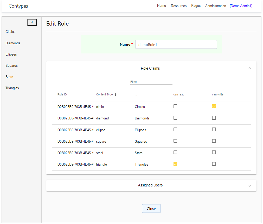The image size is (263, 224).
Task: Open the Pages menu
Action: (x=196, y=5)
